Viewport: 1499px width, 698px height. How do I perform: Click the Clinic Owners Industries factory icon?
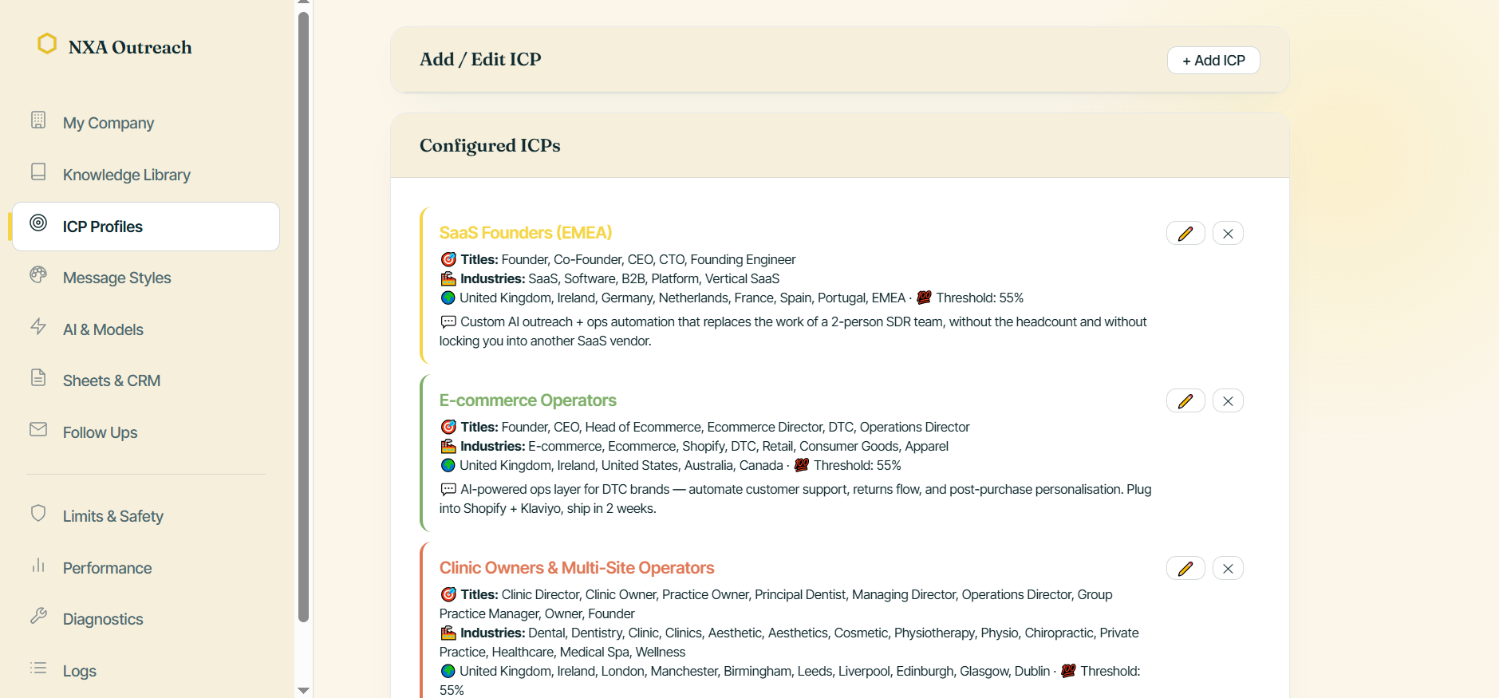(448, 633)
